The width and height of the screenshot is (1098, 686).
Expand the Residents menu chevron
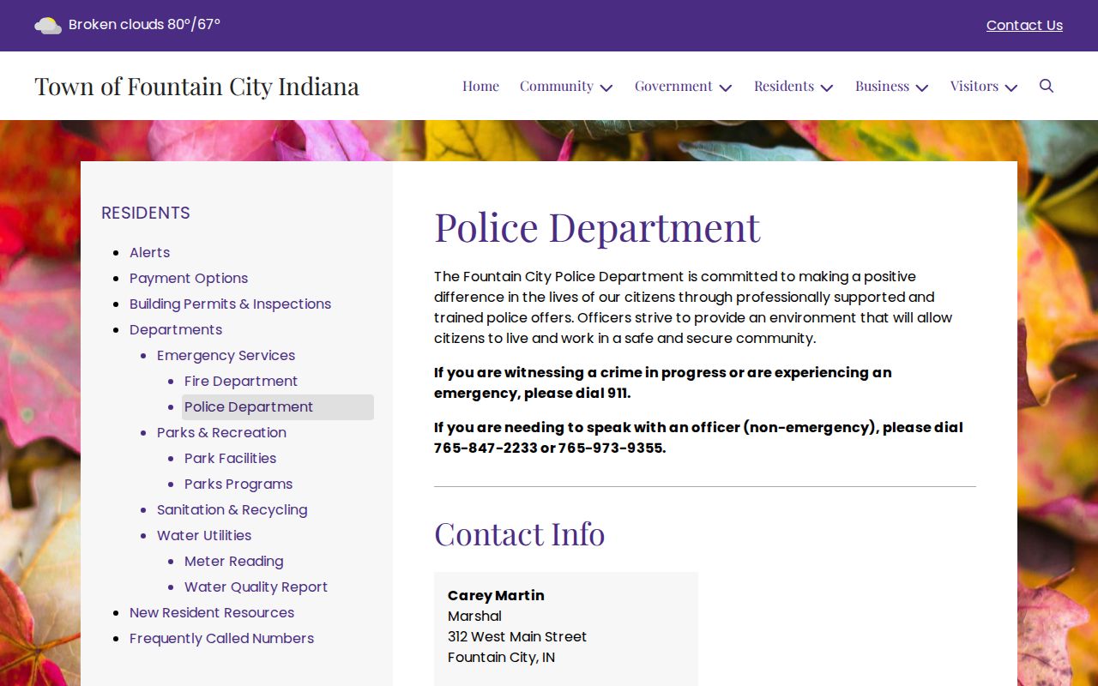click(x=827, y=87)
